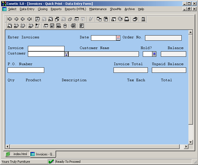
Task: Click the printer icon in top toolbar
Action: tap(127, 19)
